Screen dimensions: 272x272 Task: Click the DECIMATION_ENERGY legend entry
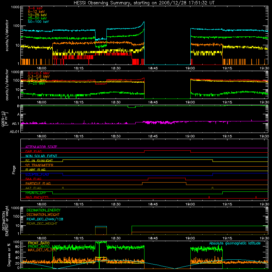click(x=44, y=210)
